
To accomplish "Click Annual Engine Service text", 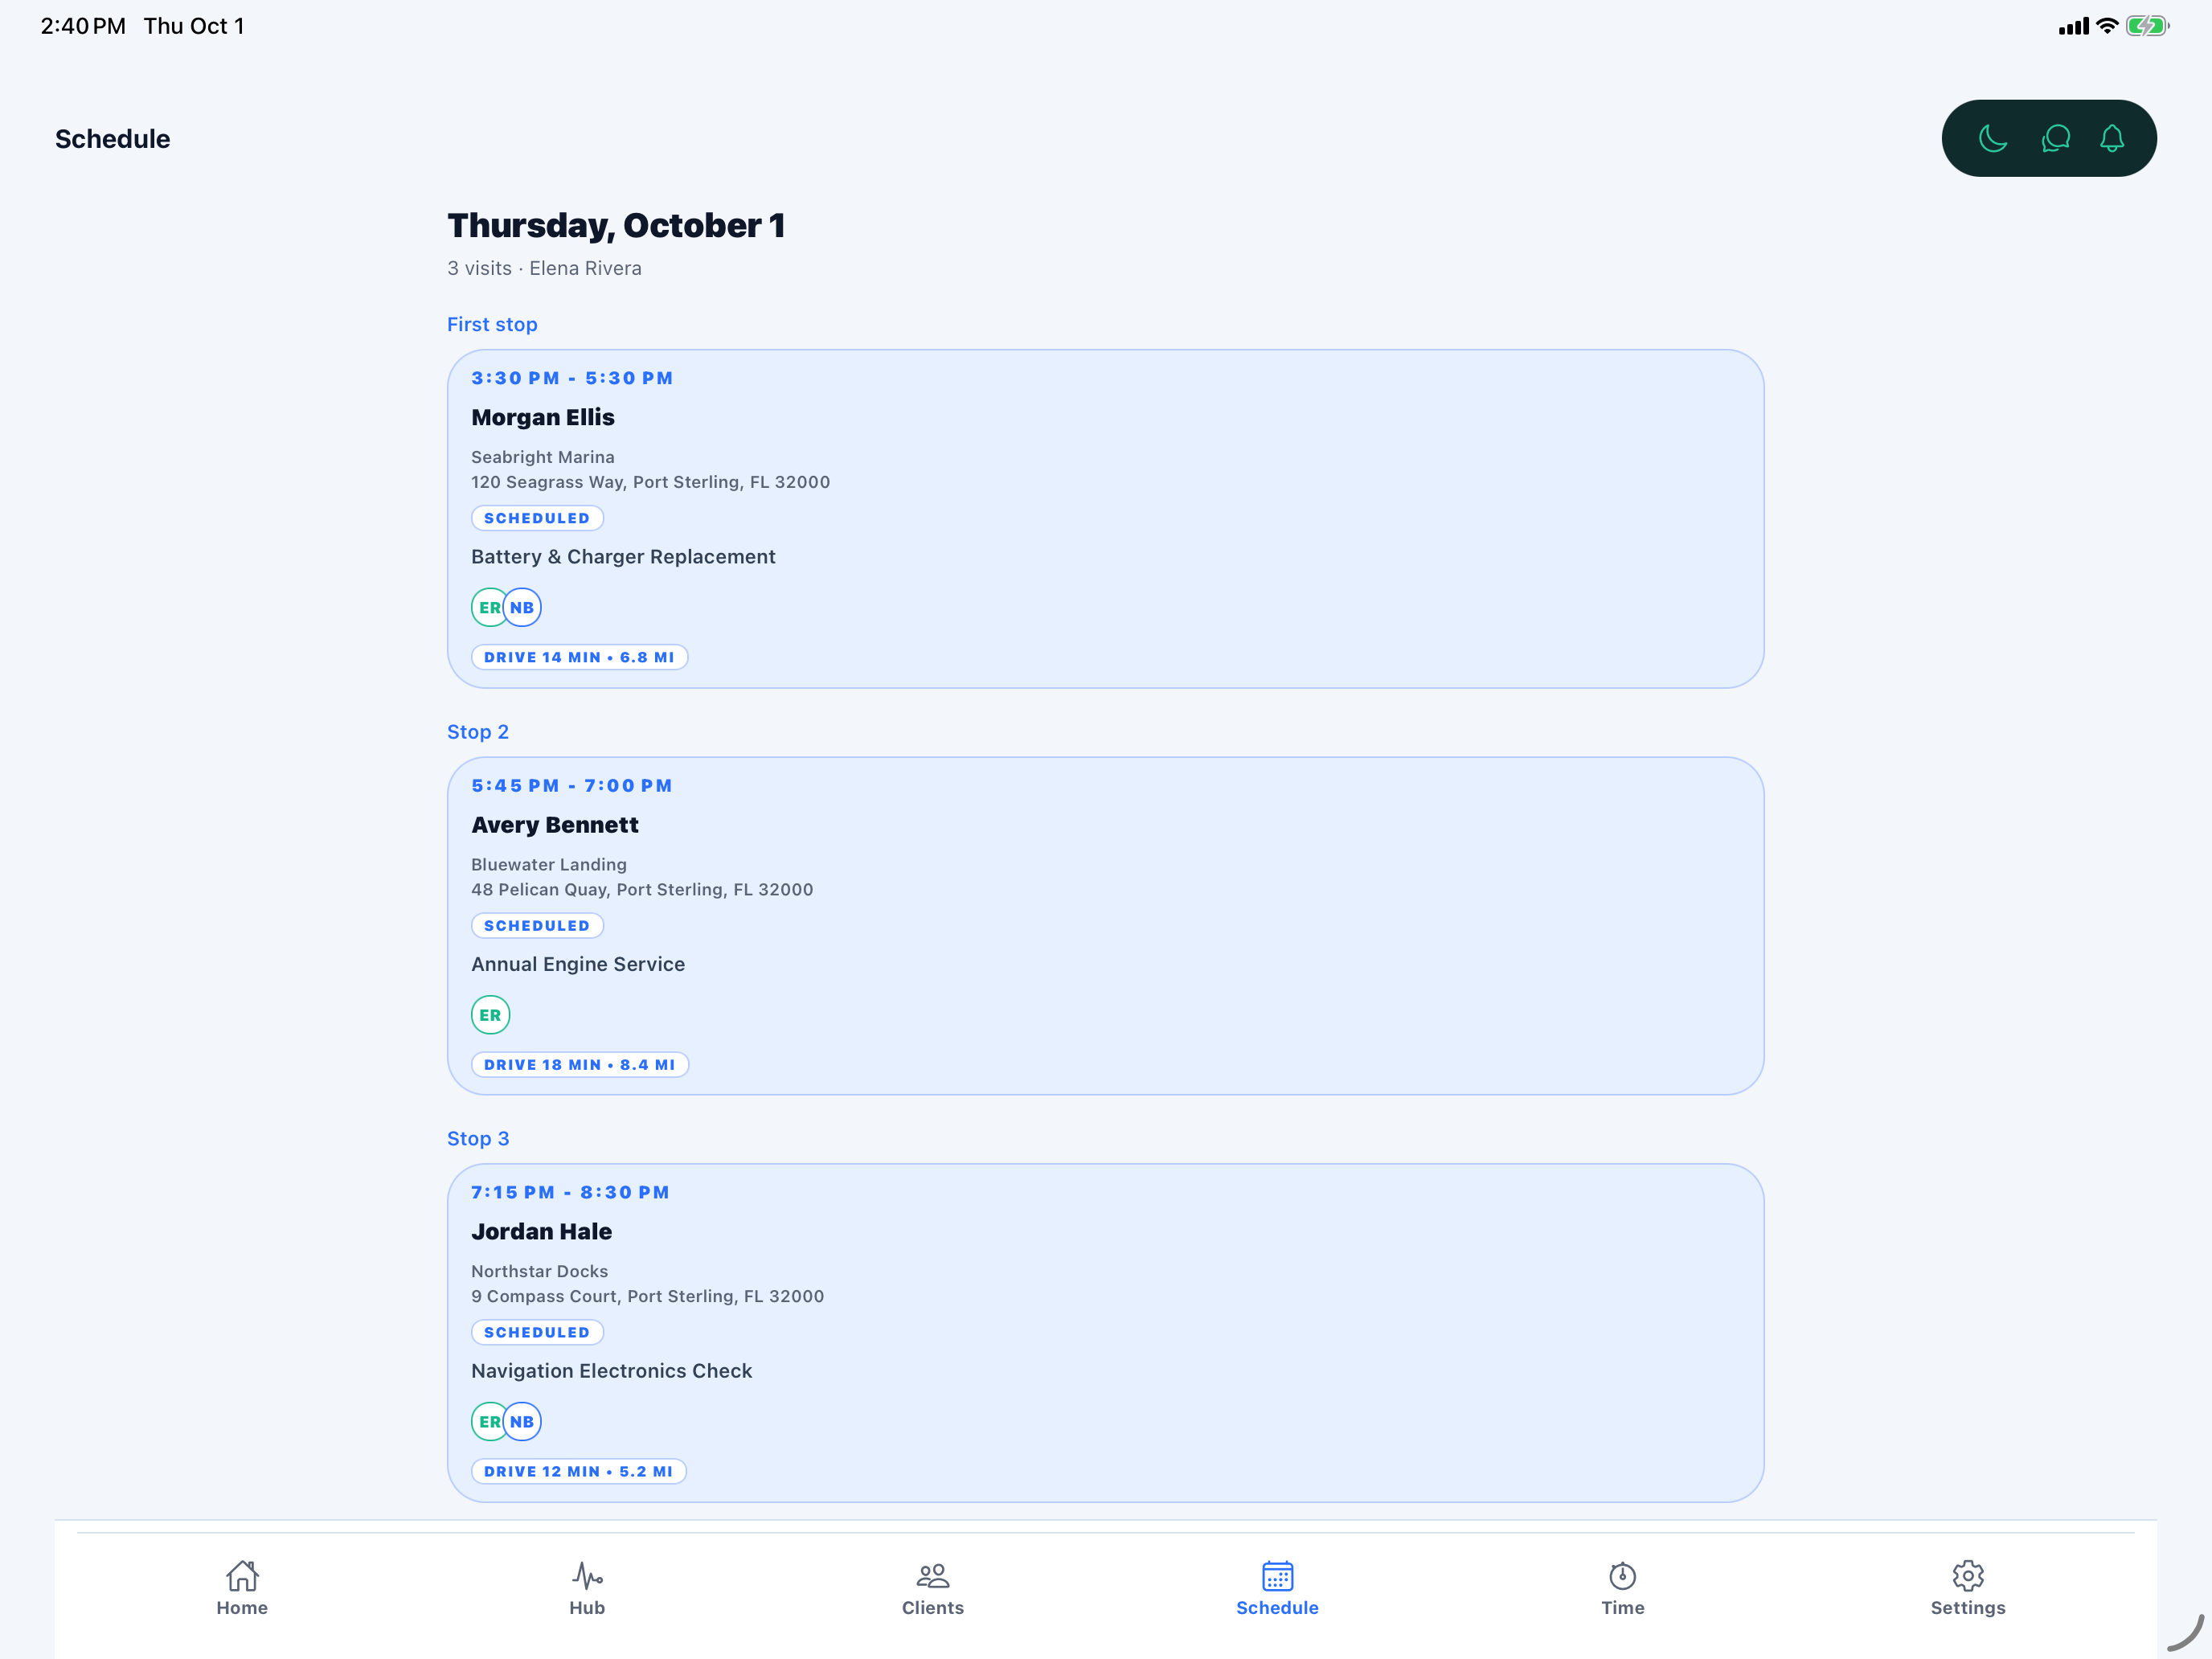I will [578, 964].
